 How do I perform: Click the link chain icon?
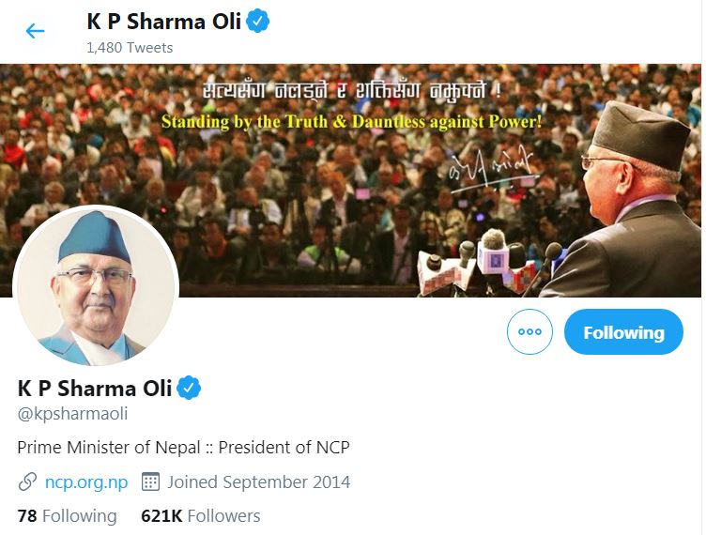27,481
